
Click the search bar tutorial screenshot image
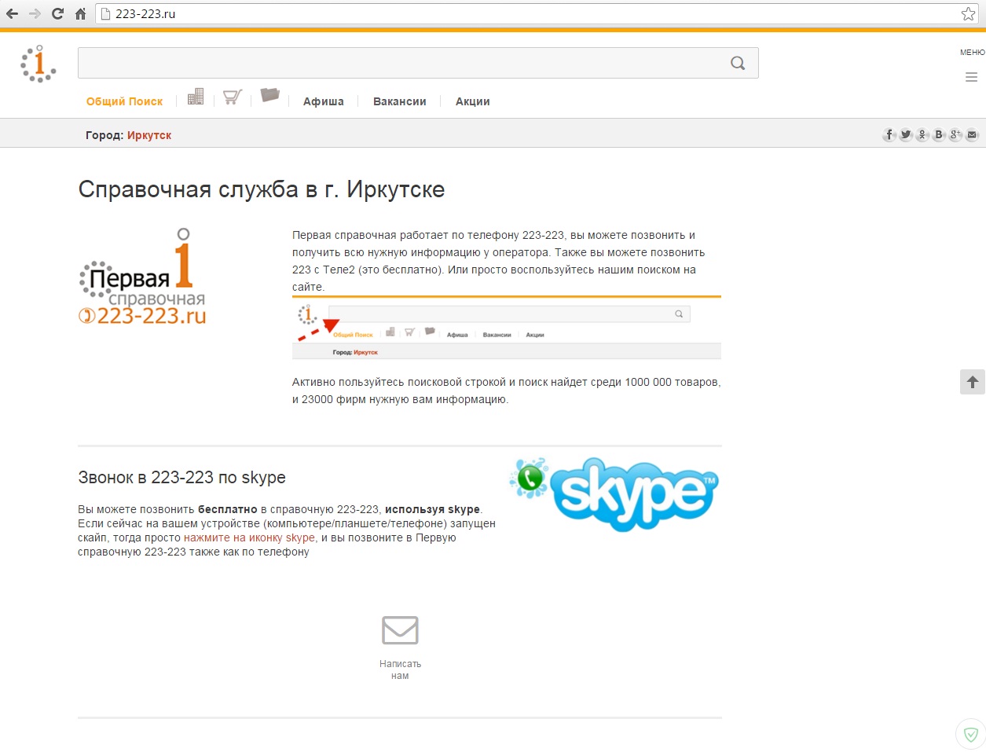tap(507, 328)
